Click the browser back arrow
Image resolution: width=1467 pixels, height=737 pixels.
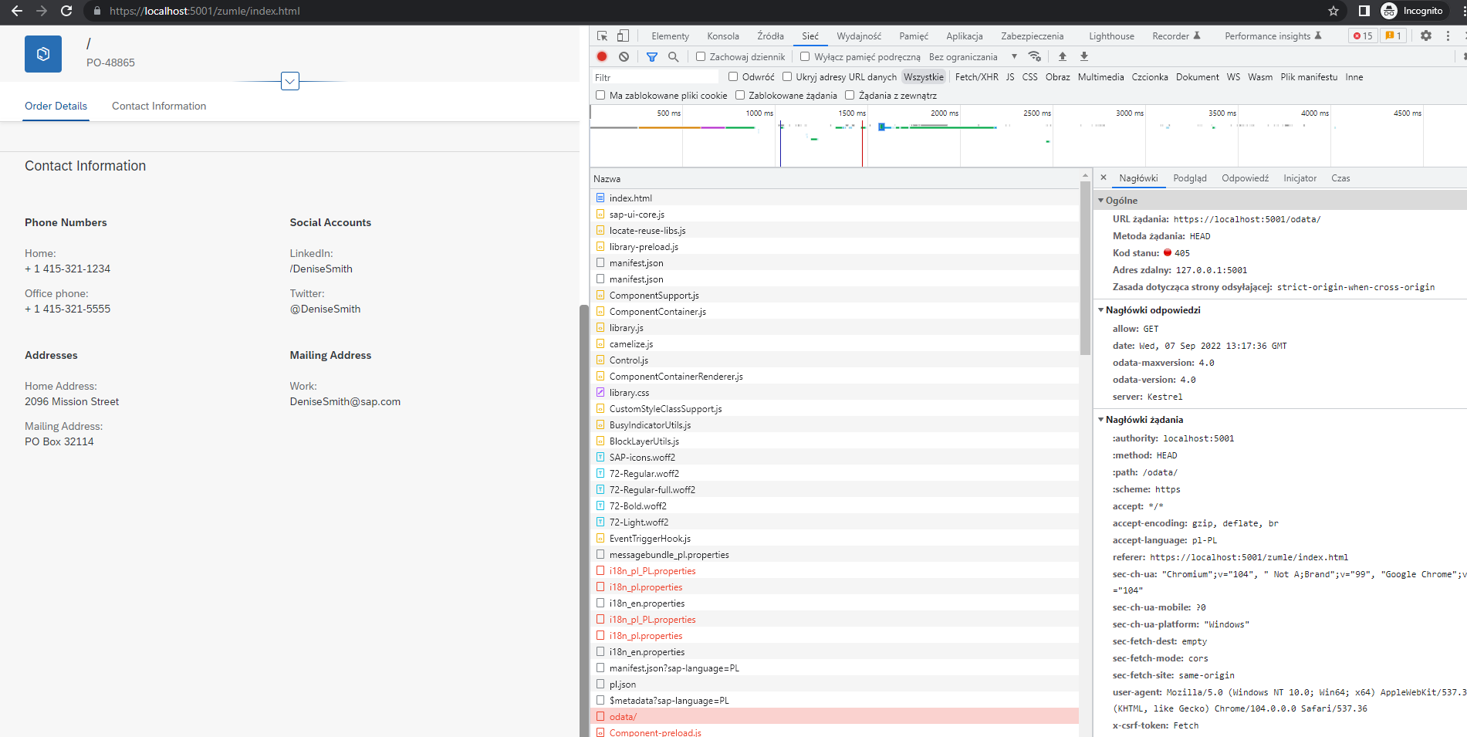click(17, 11)
